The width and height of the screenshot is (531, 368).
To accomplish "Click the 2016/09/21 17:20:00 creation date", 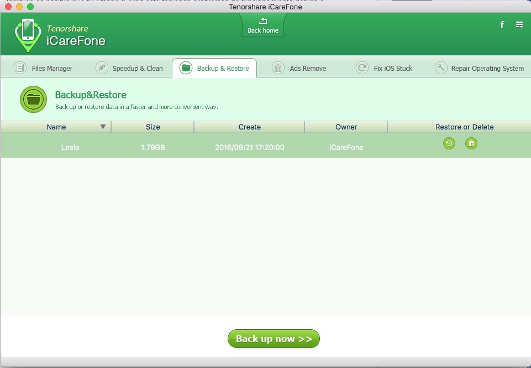I will coord(250,147).
